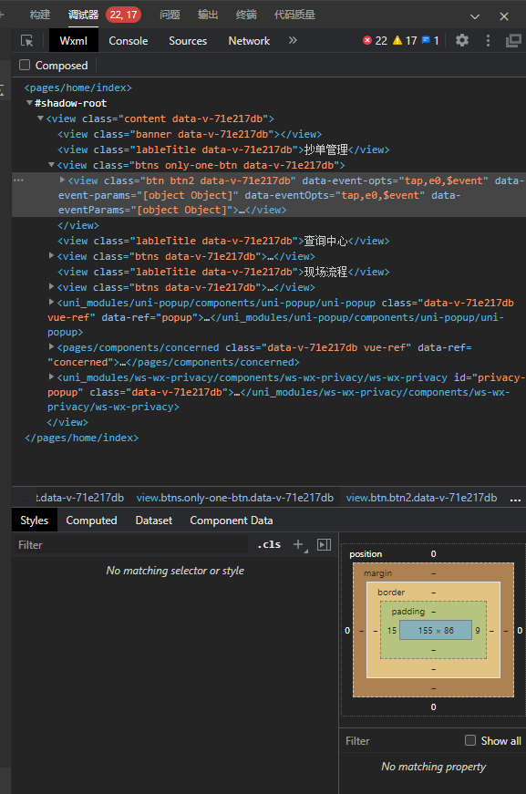
Task: Switch to the Console tab
Action: pos(129,41)
